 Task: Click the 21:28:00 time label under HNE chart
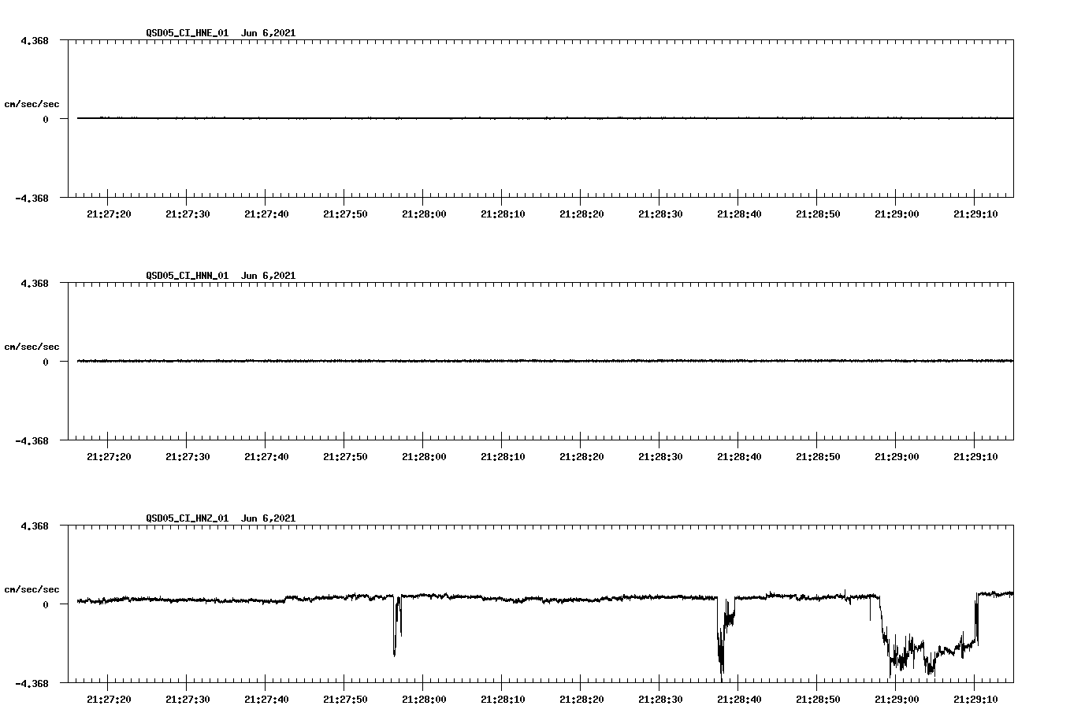point(424,214)
